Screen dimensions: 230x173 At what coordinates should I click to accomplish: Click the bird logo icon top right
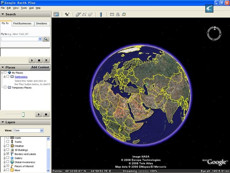click(209, 9)
